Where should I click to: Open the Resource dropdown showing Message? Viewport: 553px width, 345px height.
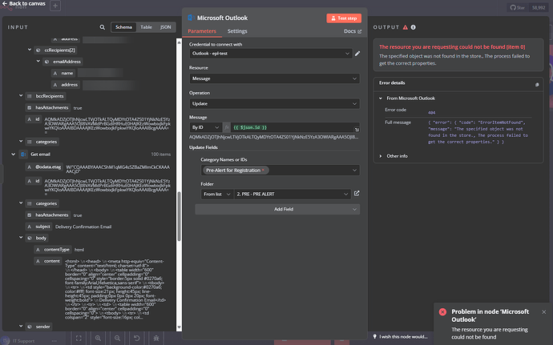274,78
